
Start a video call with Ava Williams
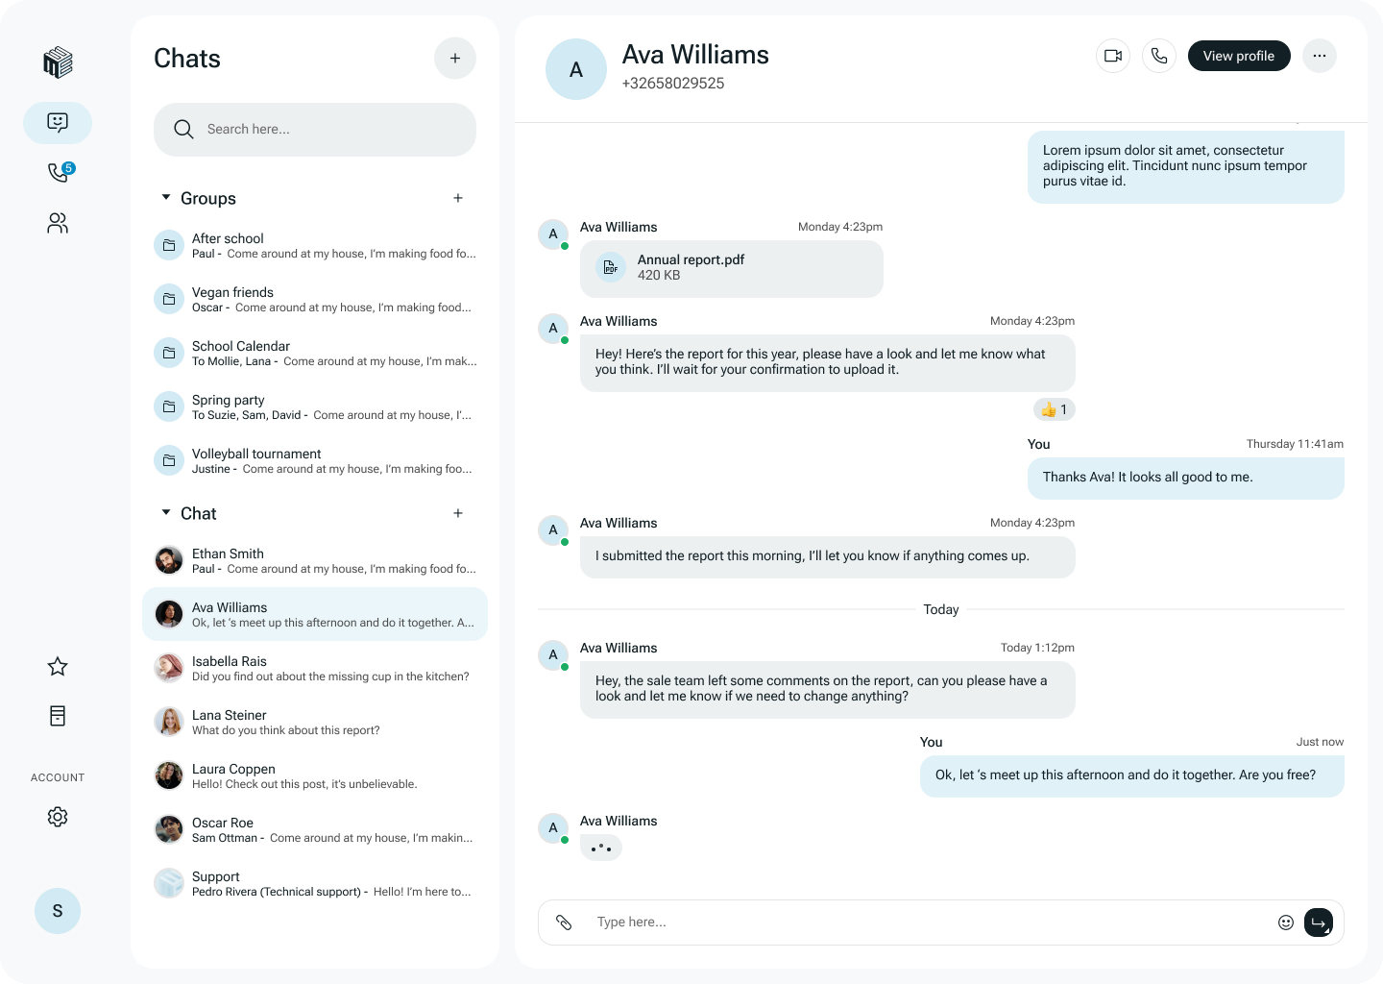tap(1113, 56)
